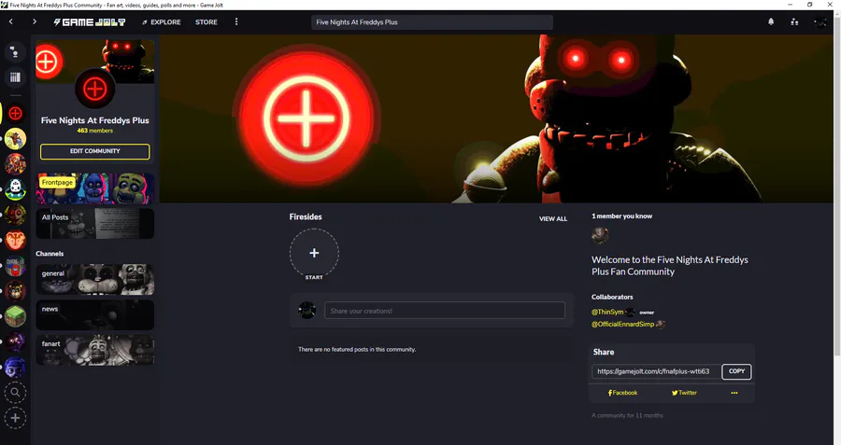Select the Frontpage channel
Image resolution: width=841 pixels, height=445 pixels.
[95, 188]
